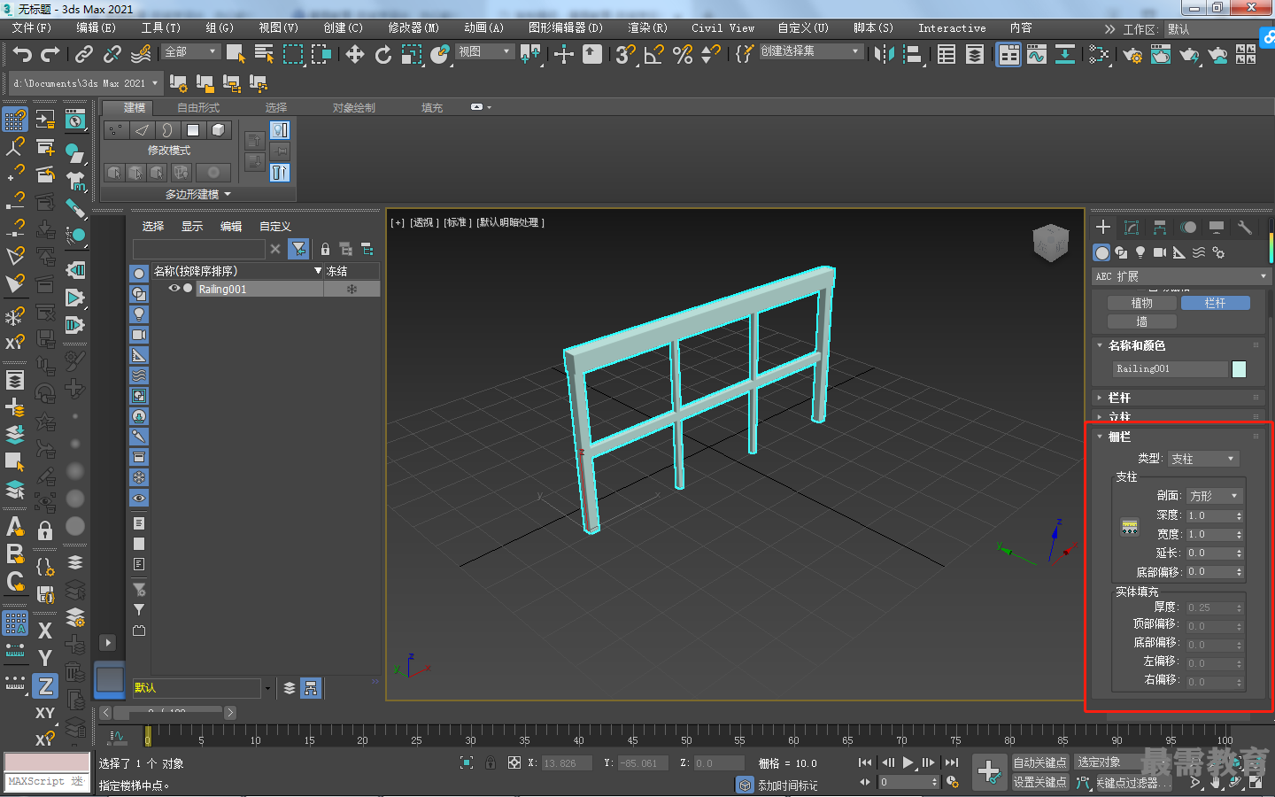This screenshot has height=797, width=1275.
Task: Select Cameras category icon
Action: click(1160, 252)
